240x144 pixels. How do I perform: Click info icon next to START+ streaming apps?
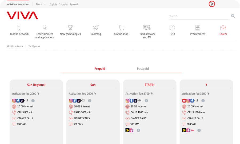tap(138, 130)
